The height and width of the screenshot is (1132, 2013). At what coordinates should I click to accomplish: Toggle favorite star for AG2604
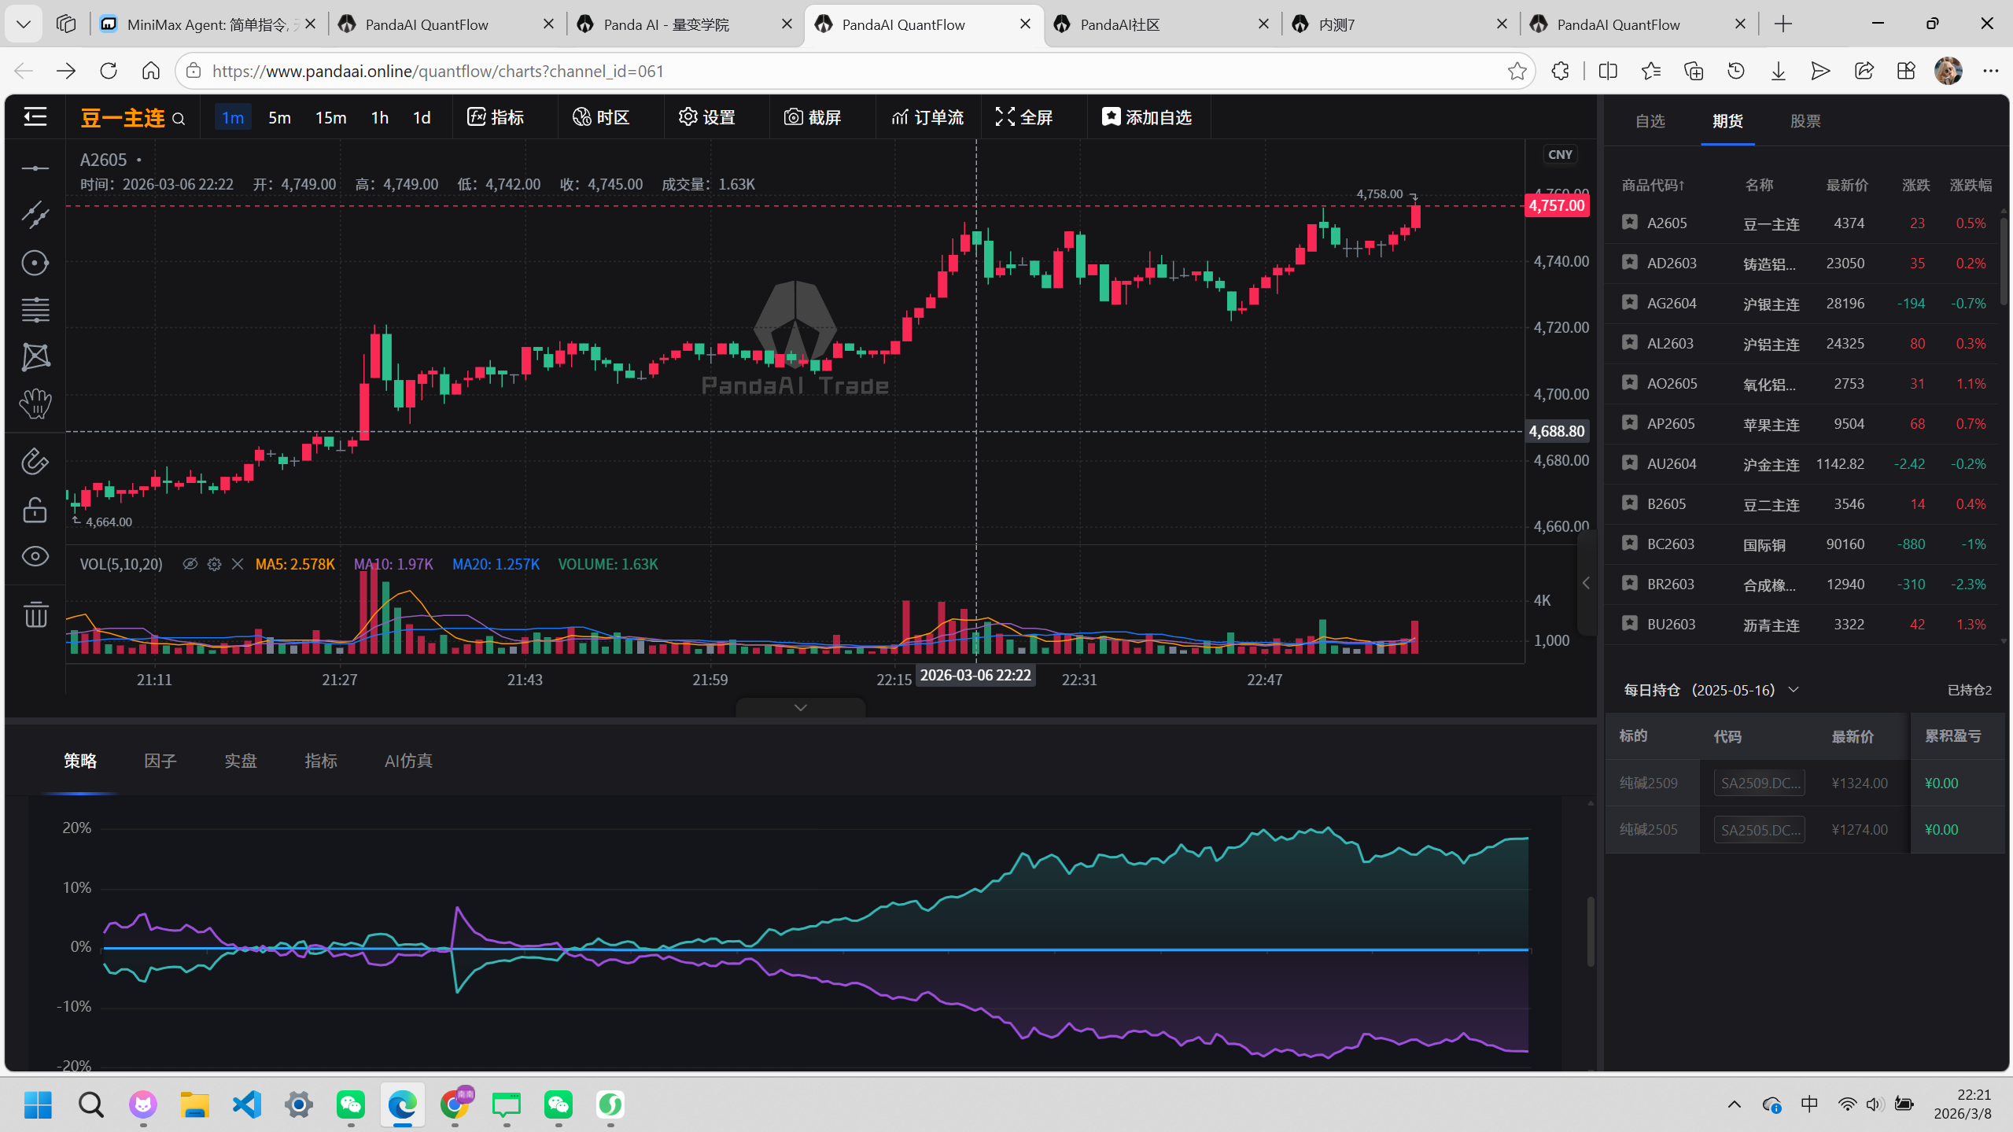pos(1630,303)
